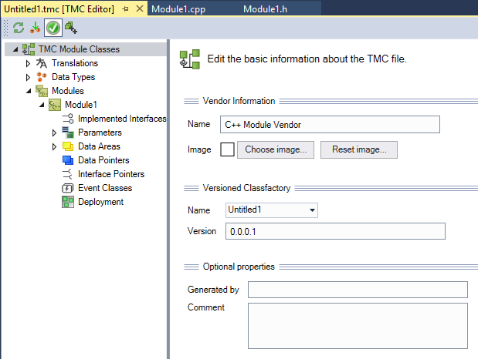478x359 pixels.
Task: Toggle the green checkmark validation button
Action: pos(53,28)
